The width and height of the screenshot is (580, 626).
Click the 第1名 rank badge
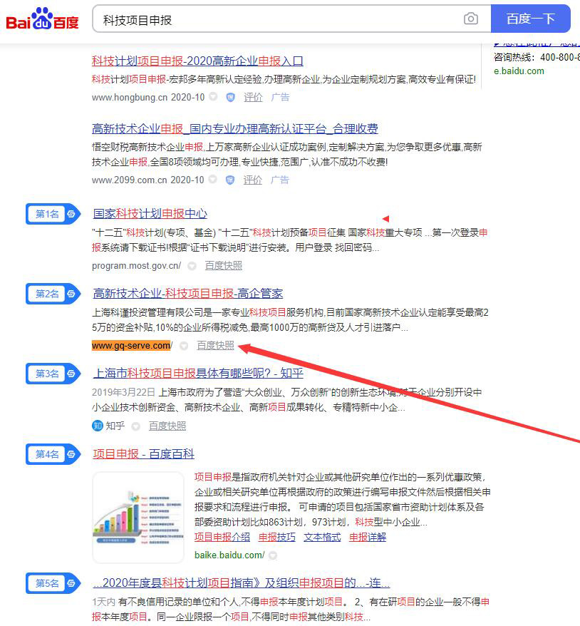pyautogui.click(x=53, y=214)
